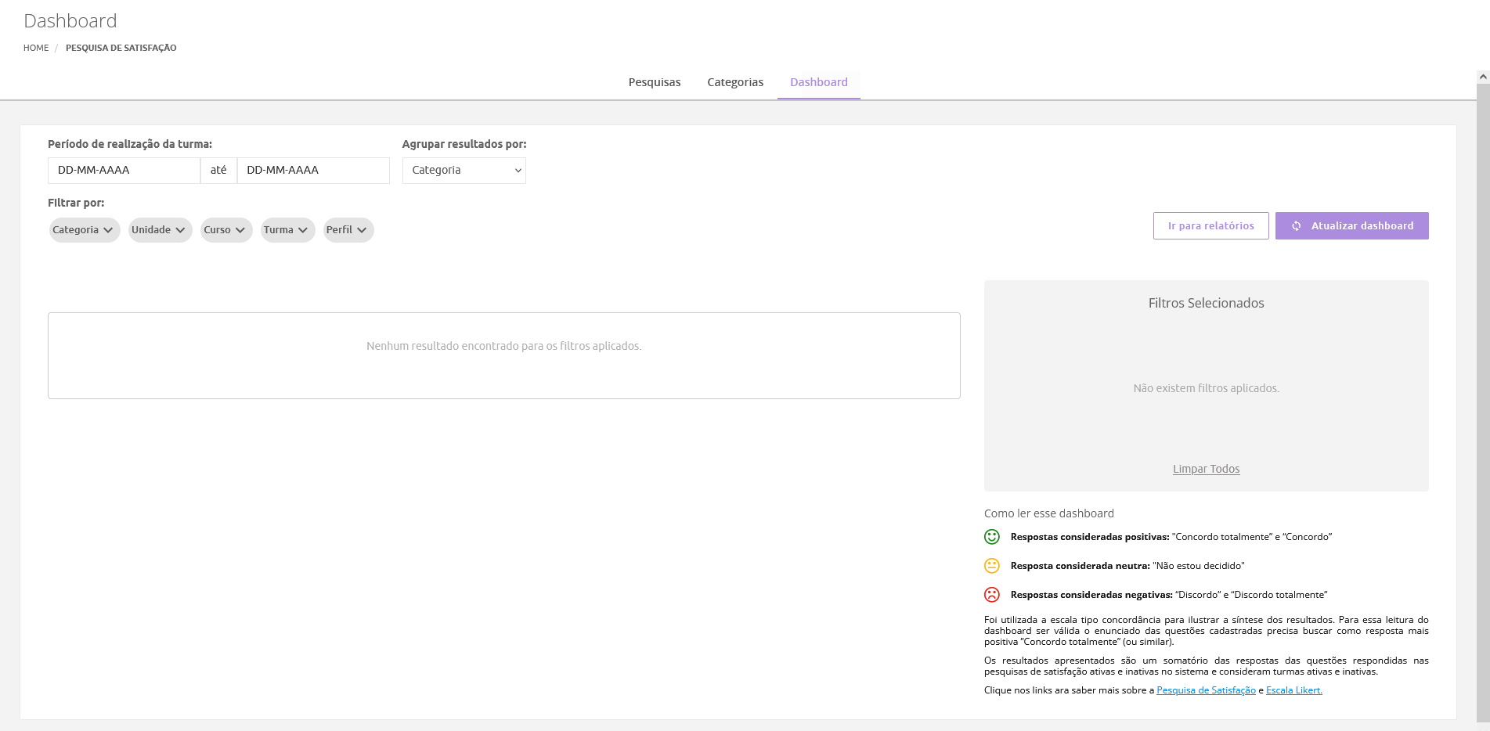The height and width of the screenshot is (731, 1490).
Task: Follow the Escala Likert link
Action: coord(1293,690)
